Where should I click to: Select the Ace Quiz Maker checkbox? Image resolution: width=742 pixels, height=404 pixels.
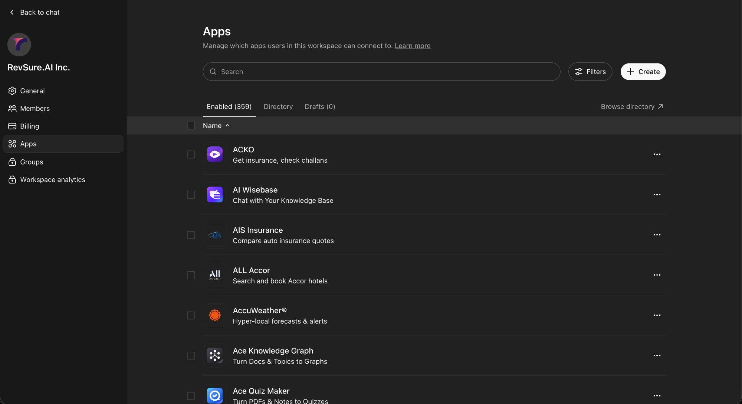191,396
